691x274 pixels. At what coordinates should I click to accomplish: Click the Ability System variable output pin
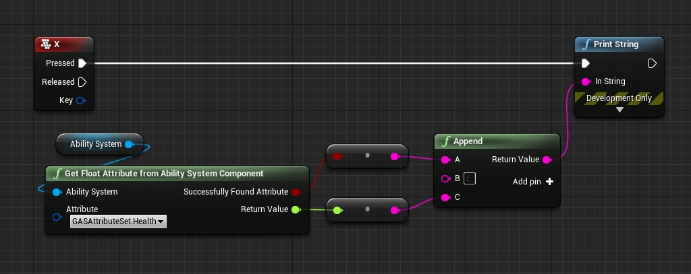129,144
